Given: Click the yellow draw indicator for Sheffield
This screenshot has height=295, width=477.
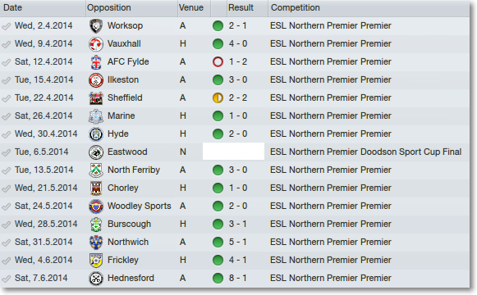Looking at the screenshot, I should [218, 98].
